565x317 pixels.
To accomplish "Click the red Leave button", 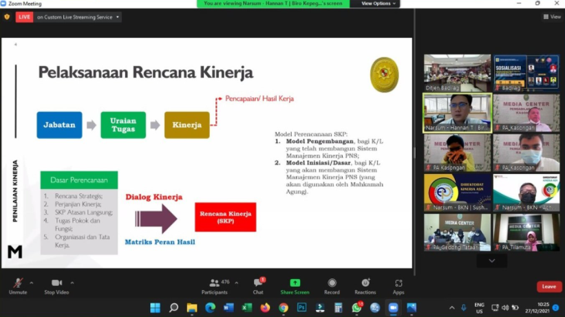I will [x=548, y=287].
